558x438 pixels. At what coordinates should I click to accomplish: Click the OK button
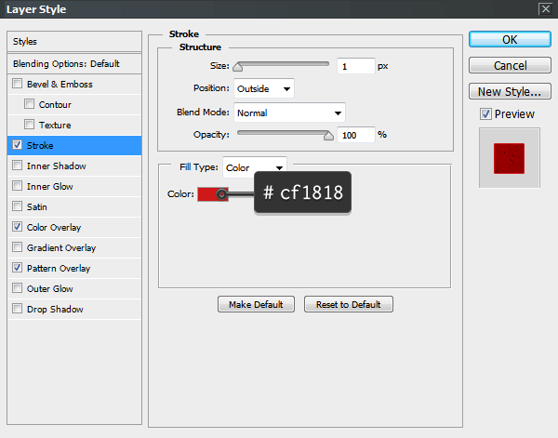coord(509,40)
